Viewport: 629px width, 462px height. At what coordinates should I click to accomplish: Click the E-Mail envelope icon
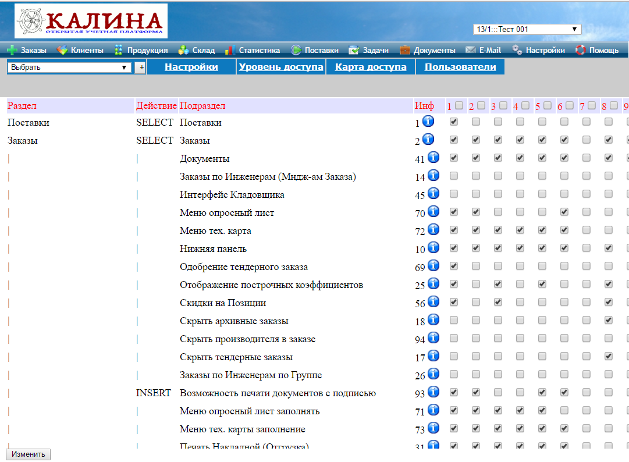[x=471, y=50]
